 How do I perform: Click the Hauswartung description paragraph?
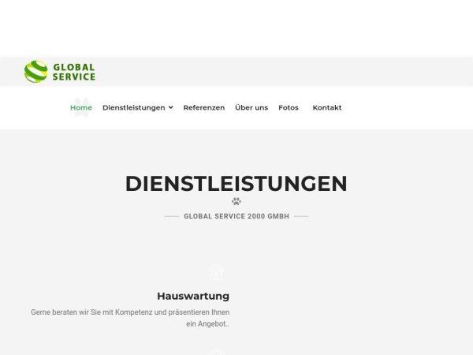pos(130,318)
